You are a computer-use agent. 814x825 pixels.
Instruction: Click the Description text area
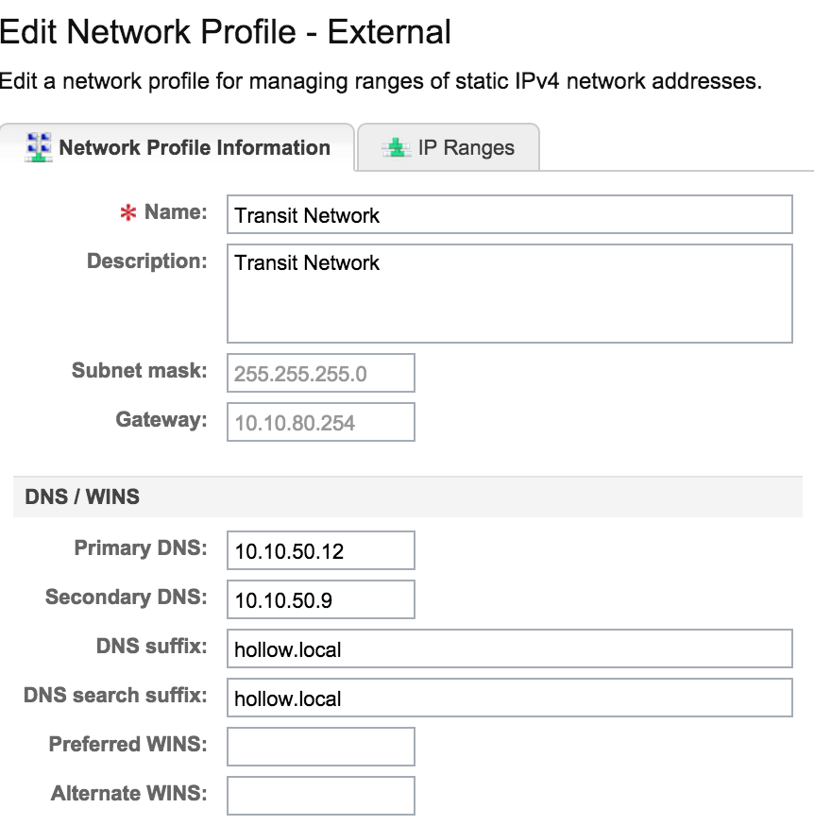pos(508,293)
